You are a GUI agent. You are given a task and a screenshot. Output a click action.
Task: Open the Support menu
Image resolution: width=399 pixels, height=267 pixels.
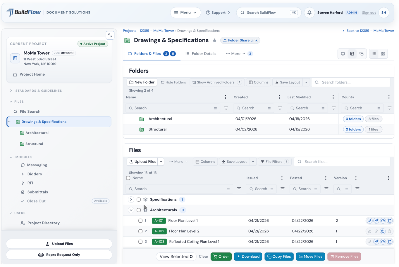pyautogui.click(x=218, y=13)
